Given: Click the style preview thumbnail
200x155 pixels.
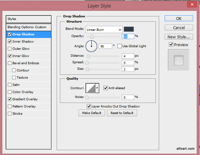Looking at the screenshot, I should point(178,60).
